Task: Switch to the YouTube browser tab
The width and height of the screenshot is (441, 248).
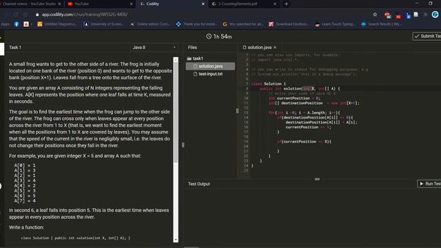Action: tap(81, 4)
